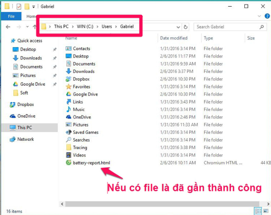Sort files by the Date modified column
This screenshot has height=215, width=271.
click(174, 38)
